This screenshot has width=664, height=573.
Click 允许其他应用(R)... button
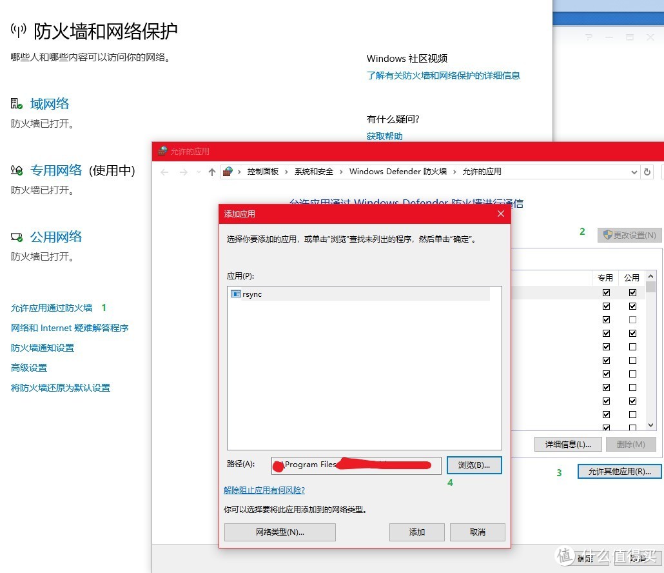620,471
